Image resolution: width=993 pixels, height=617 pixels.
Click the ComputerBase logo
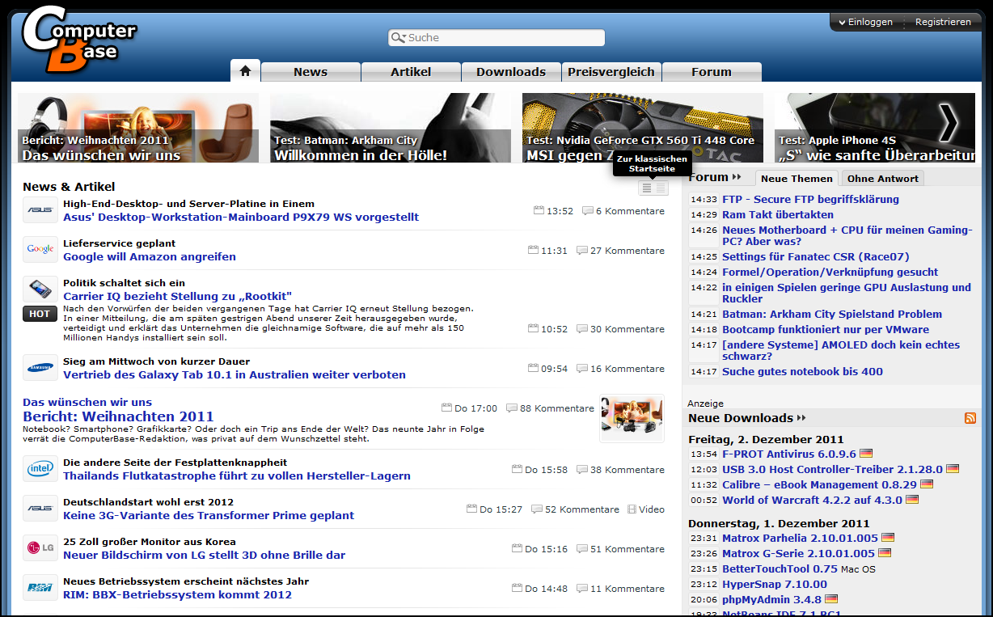[x=78, y=39]
